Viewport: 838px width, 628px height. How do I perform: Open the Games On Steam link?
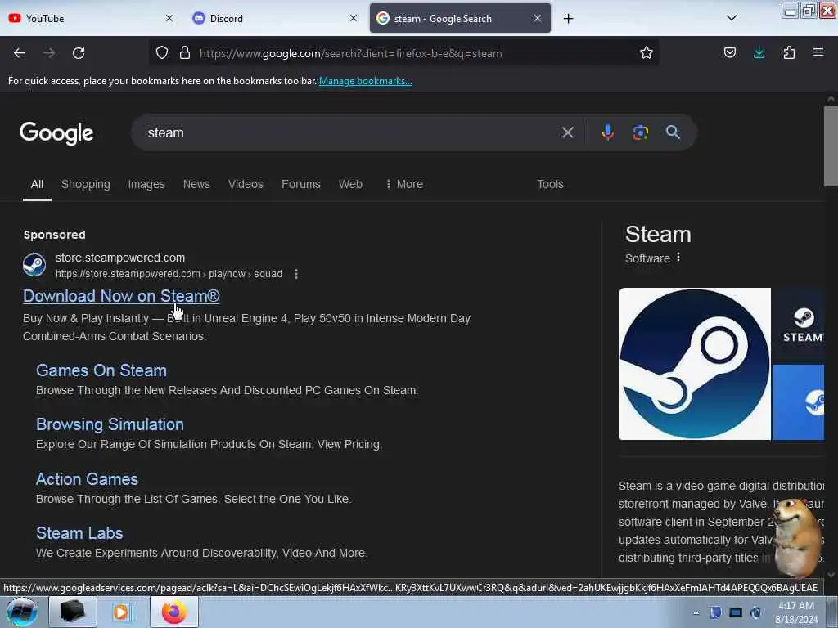101,370
